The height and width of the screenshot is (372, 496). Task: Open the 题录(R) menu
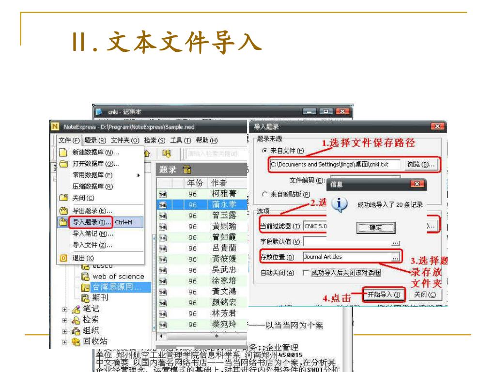pos(95,140)
